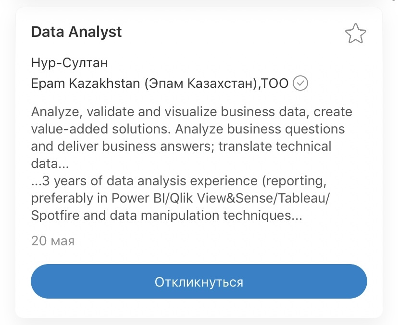Click the '...3 years of data analysis' line

(x=179, y=181)
